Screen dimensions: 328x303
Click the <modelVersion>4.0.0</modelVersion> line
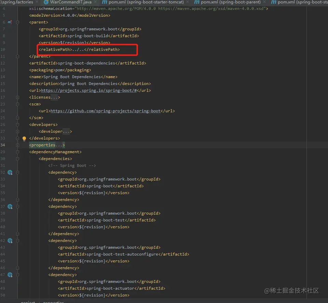coord(70,15)
